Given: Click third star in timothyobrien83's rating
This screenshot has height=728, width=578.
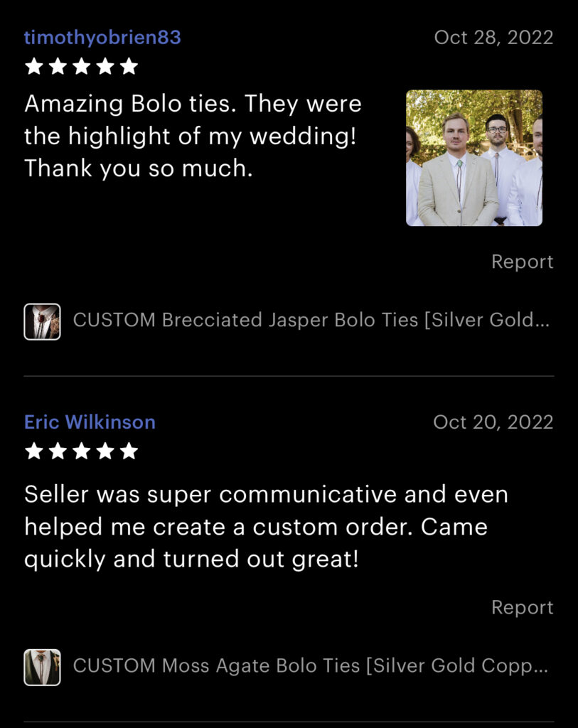Looking at the screenshot, I should click(81, 66).
